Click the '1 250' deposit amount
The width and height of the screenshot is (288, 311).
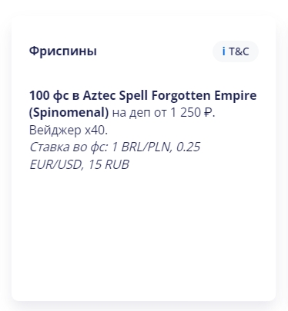point(186,113)
